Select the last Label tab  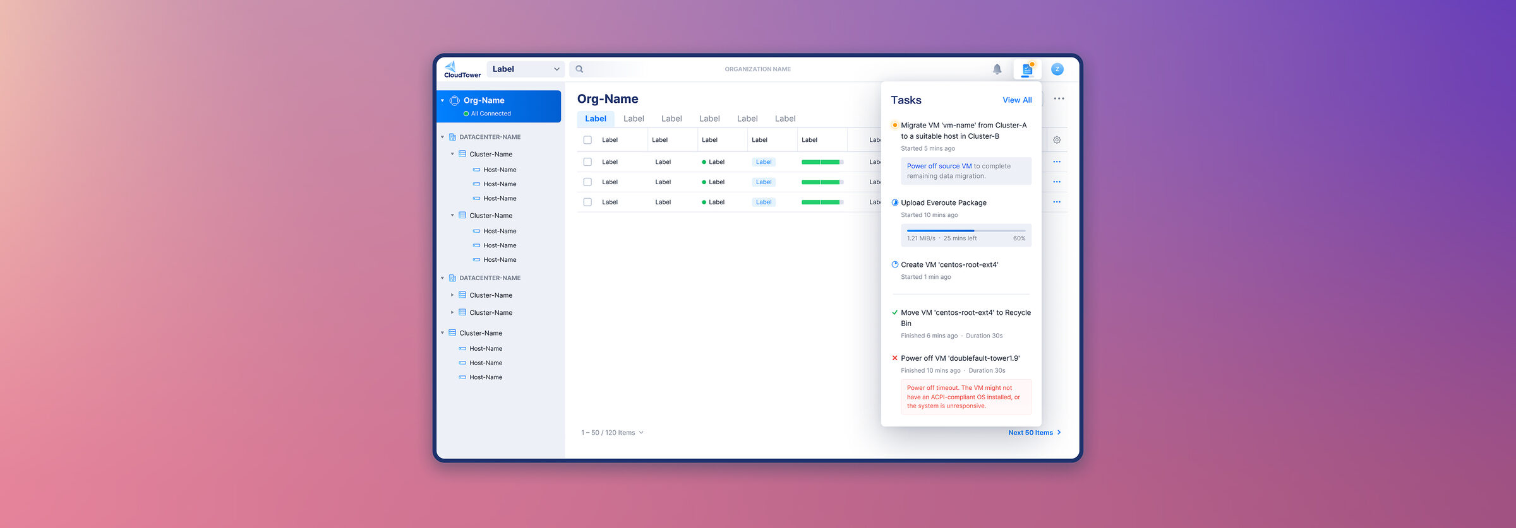tap(785, 119)
